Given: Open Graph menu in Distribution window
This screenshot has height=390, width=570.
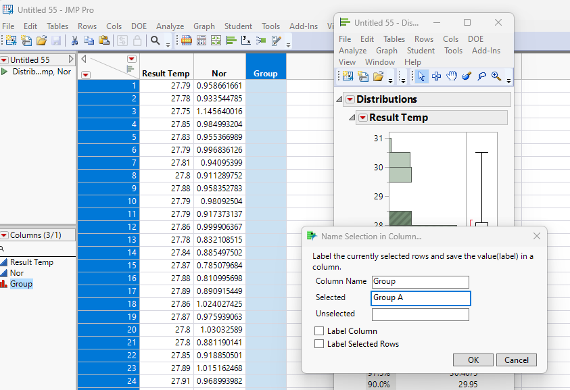Looking at the screenshot, I should pos(386,51).
